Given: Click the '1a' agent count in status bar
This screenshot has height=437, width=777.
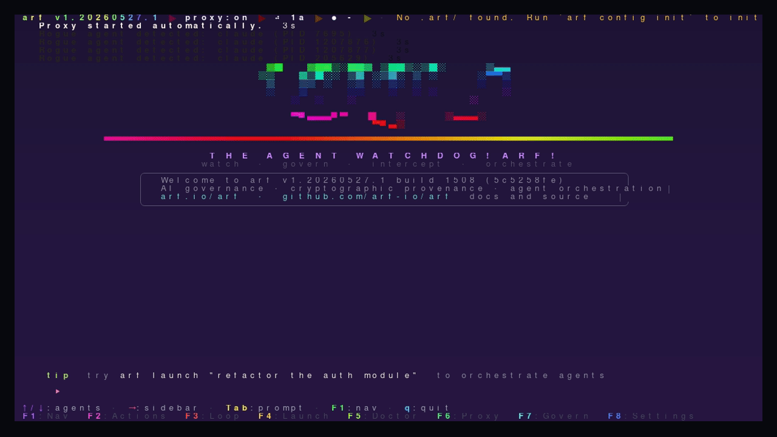Looking at the screenshot, I should click(298, 18).
